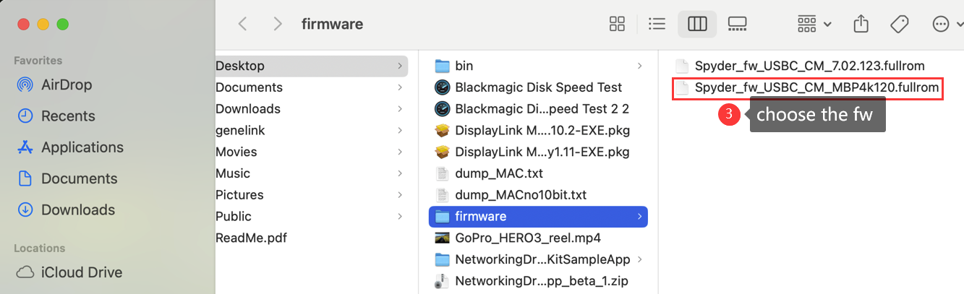Switch to icon grid view
Image resolution: width=964 pixels, height=294 pixels.
click(x=617, y=24)
